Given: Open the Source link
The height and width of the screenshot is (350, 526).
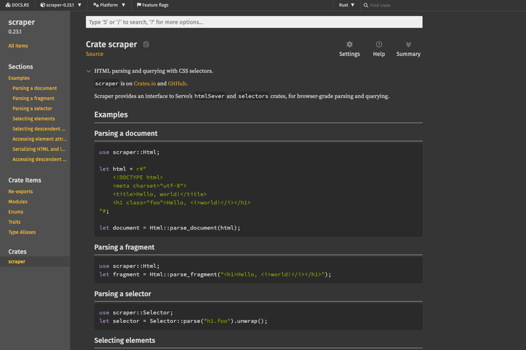Looking at the screenshot, I should coord(95,54).
